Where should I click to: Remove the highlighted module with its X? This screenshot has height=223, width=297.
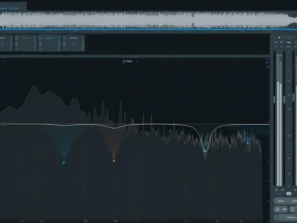[x=59, y=38]
